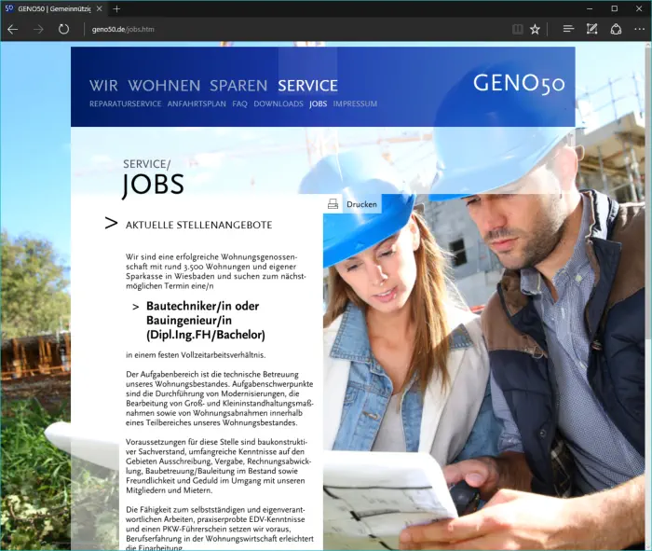This screenshot has height=551, width=652.
Task: Go to the REPARATURSERVICE subpage
Action: coord(125,103)
